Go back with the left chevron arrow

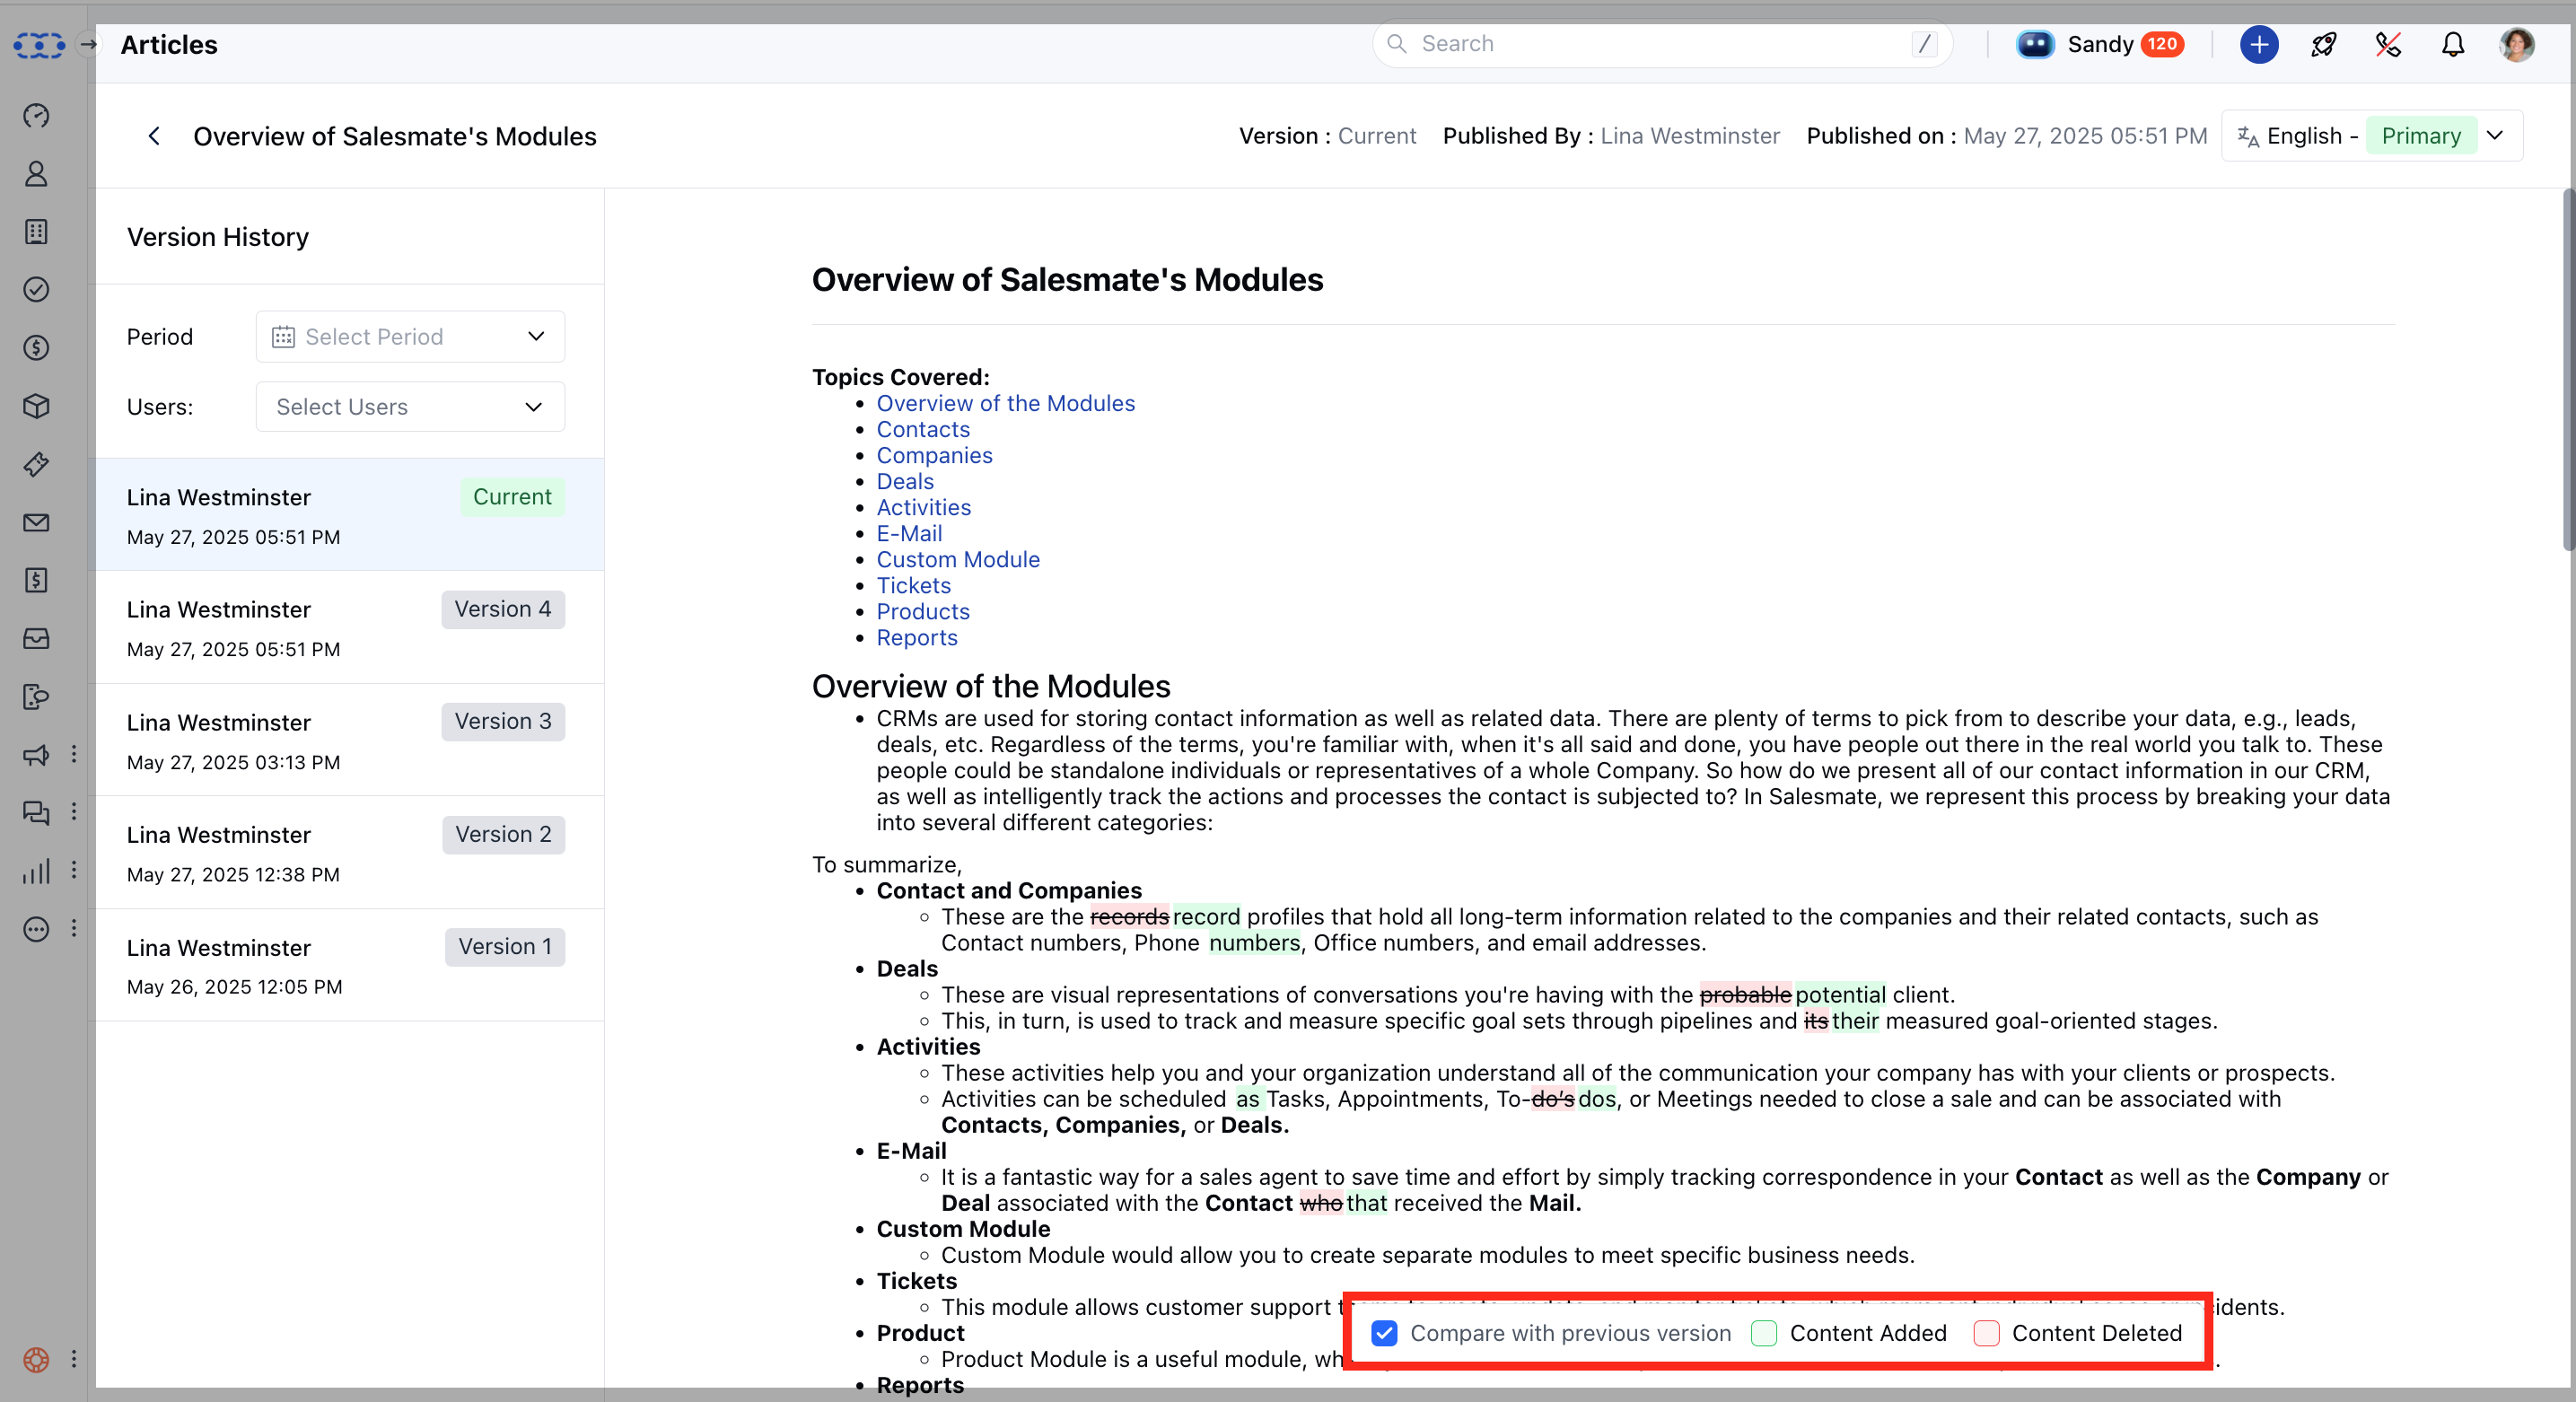154,136
